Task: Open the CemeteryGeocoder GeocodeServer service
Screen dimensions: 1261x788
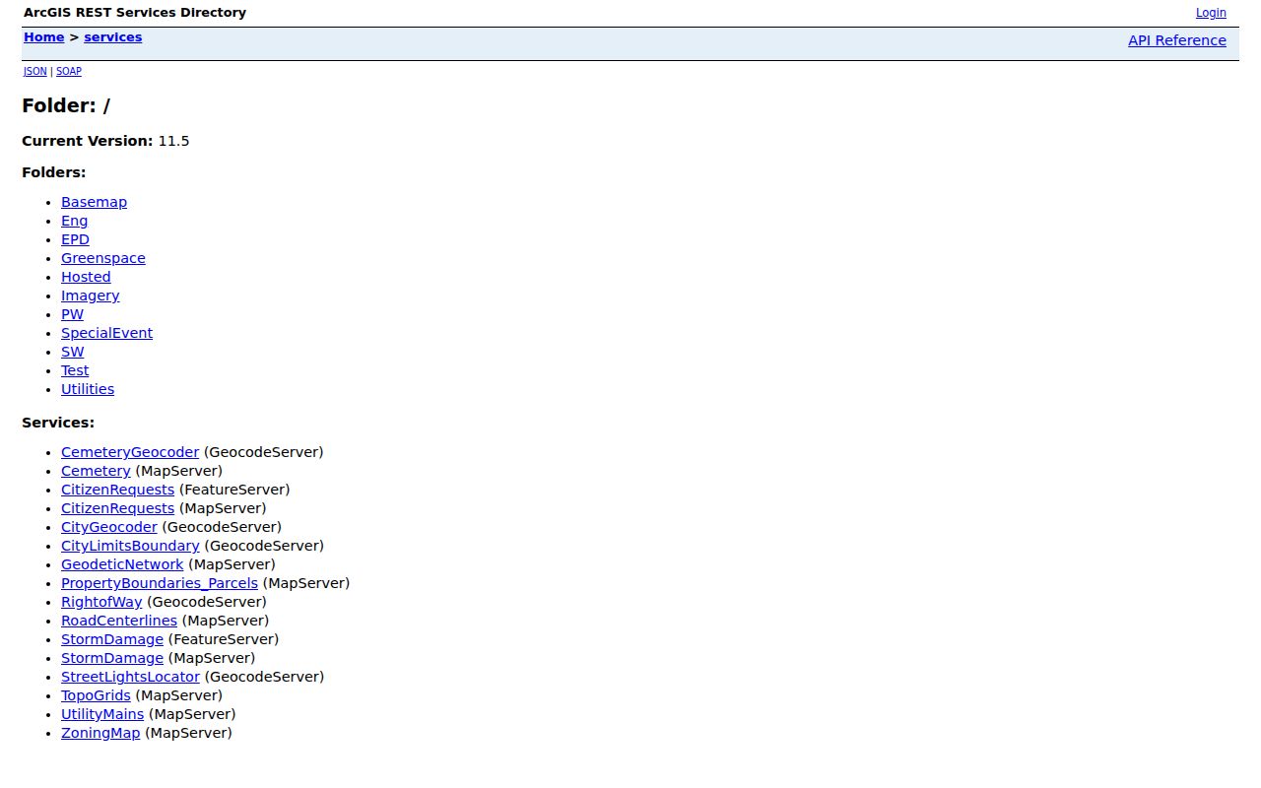Action: (x=130, y=452)
